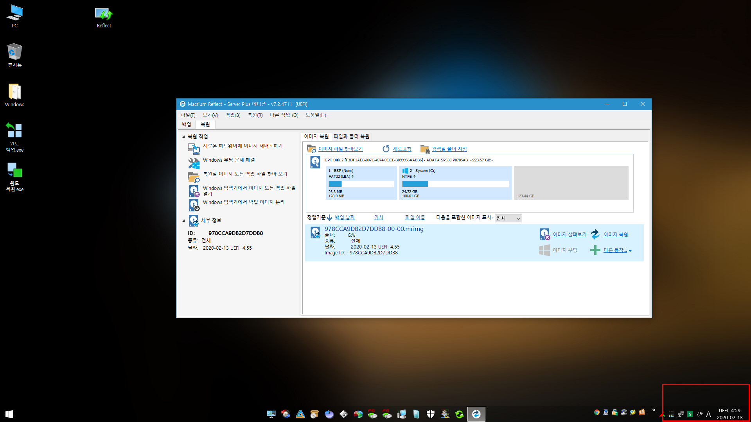Select the 2 - System (C:) NTFS partition
Viewport: 751px width, 422px height.
click(455, 183)
